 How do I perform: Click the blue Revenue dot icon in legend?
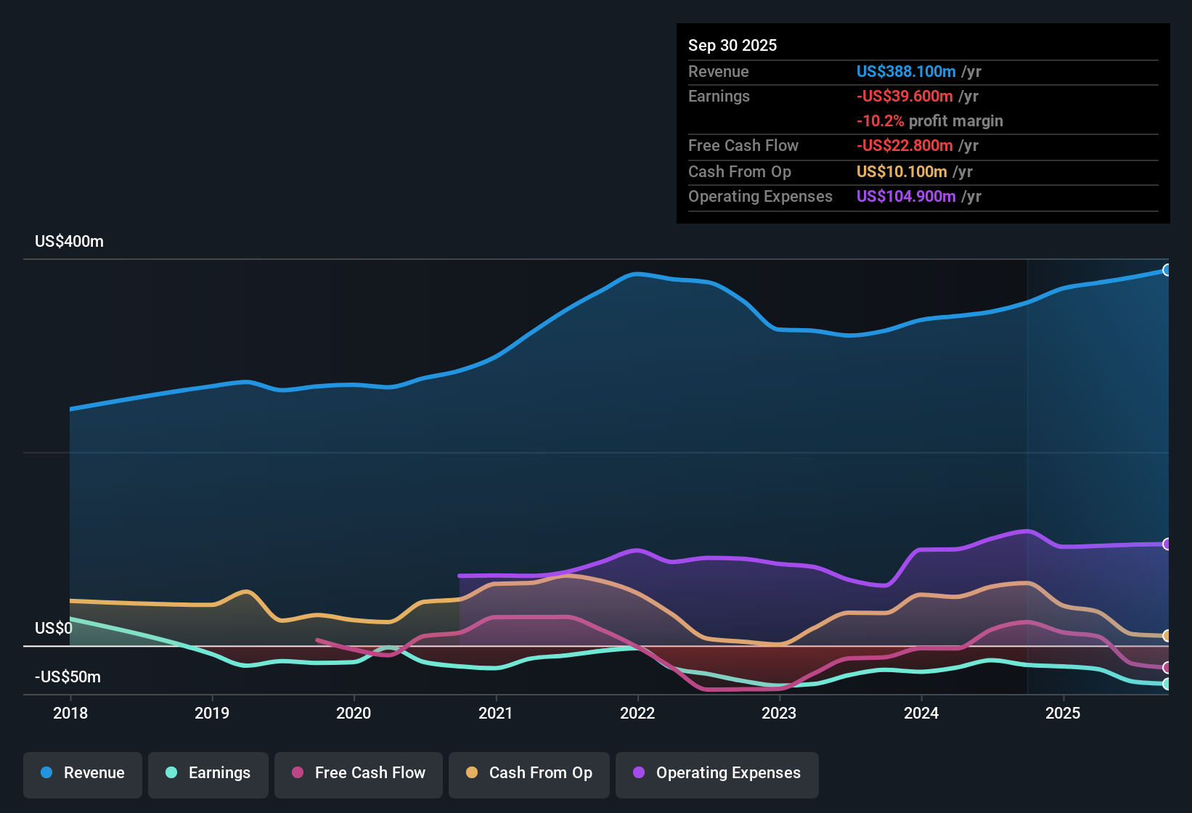pos(45,773)
